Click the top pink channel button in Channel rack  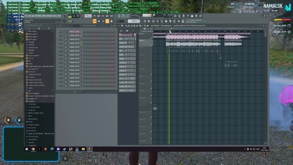pos(74,32)
